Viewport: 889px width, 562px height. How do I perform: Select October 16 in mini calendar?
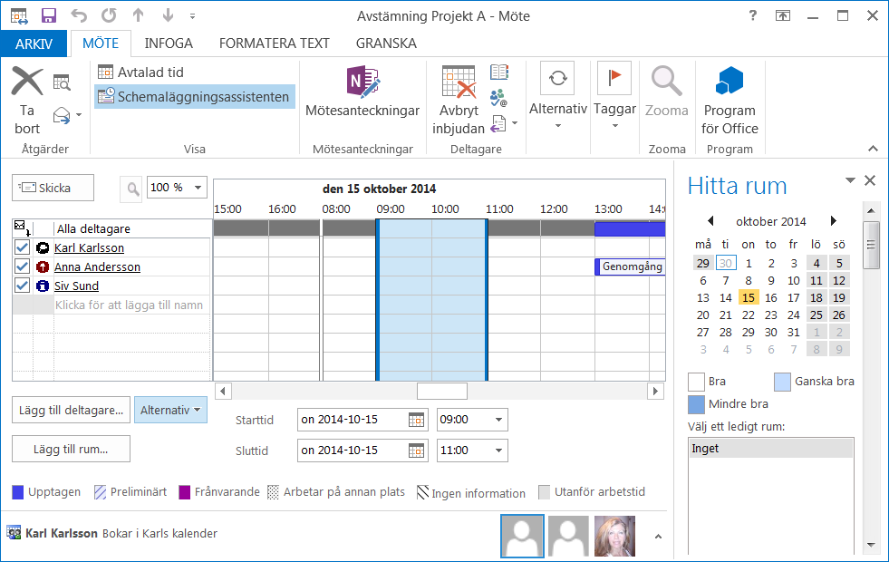(771, 297)
